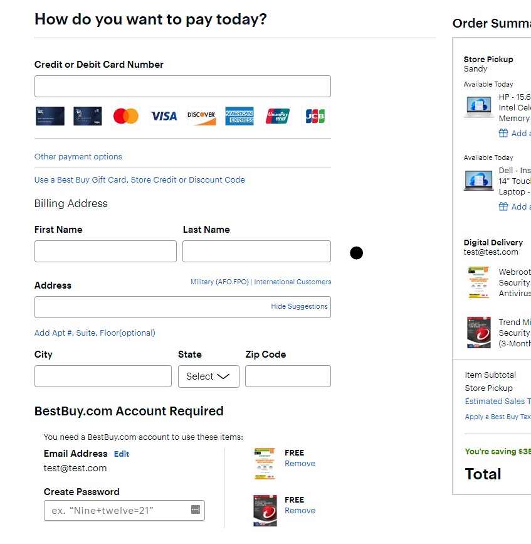Image resolution: width=531 pixels, height=544 pixels.
Task: Expand Other payment options
Action: [x=78, y=157]
